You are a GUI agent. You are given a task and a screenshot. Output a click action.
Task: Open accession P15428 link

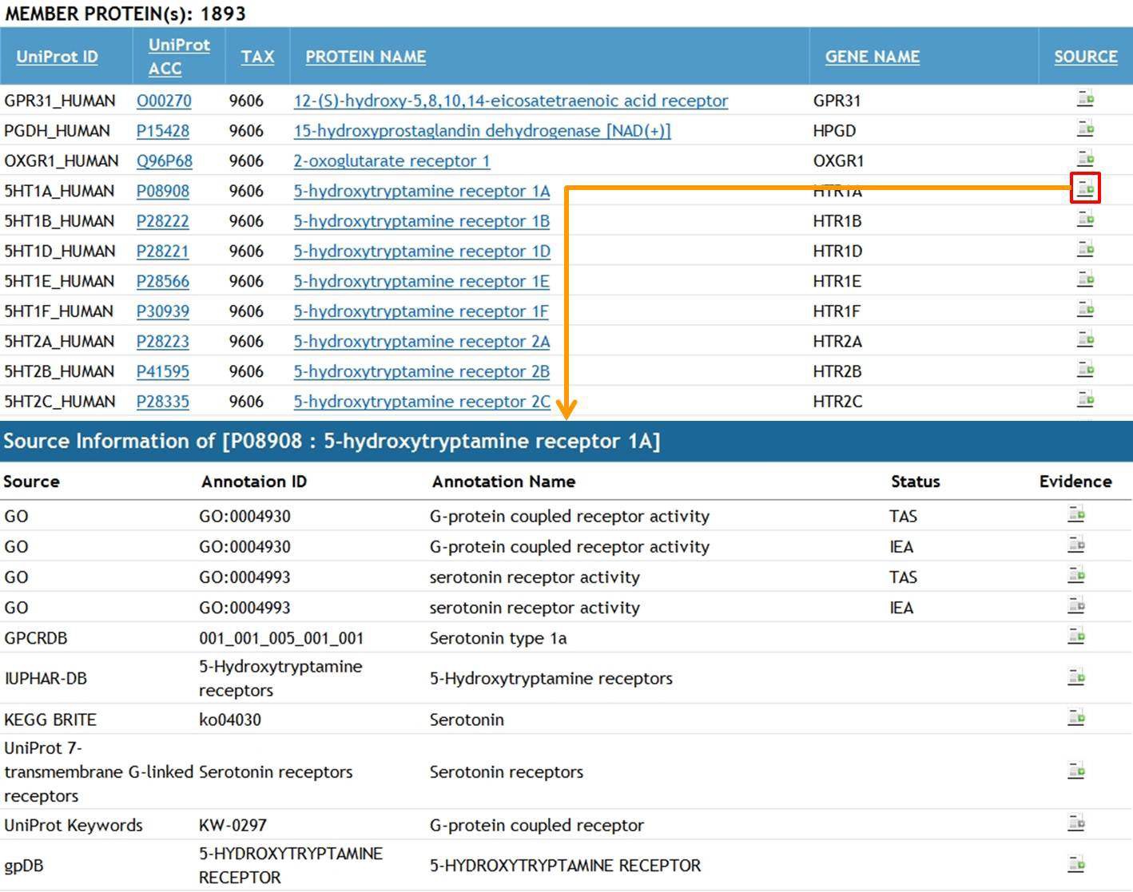click(x=163, y=131)
